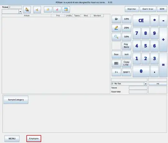Open the MENU button

(x=12, y=139)
